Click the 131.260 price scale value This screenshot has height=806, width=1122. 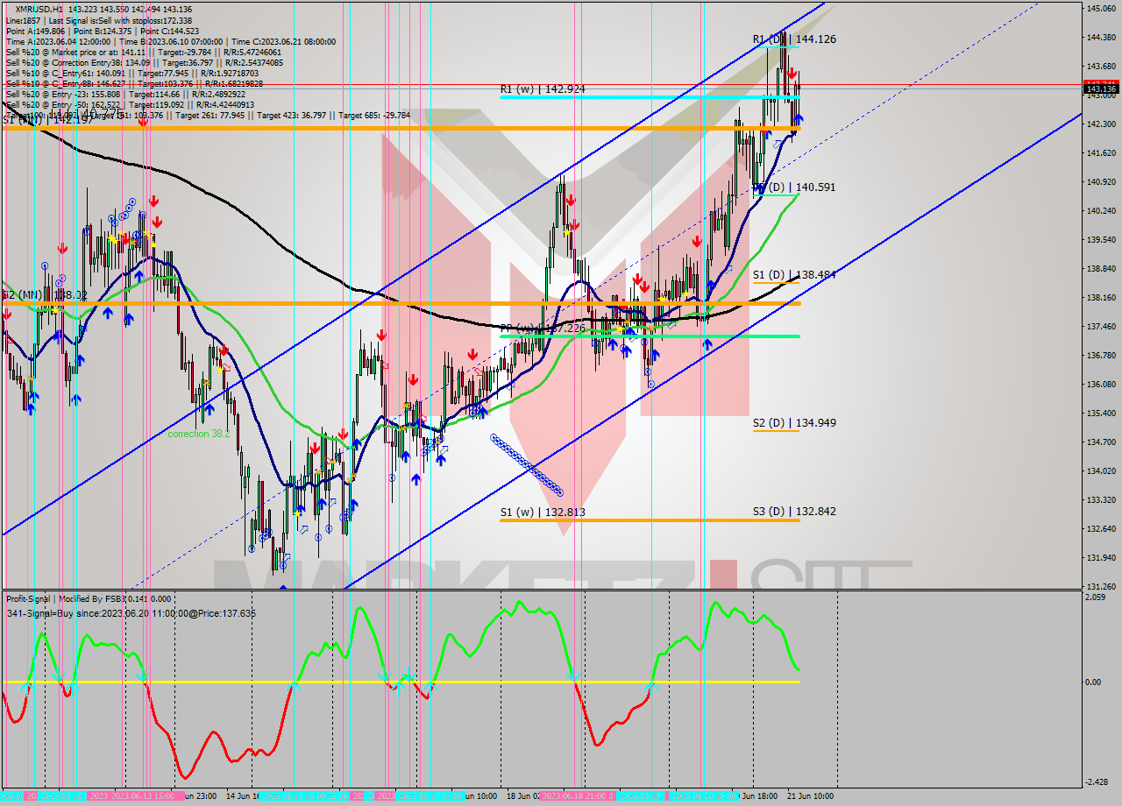click(1101, 586)
